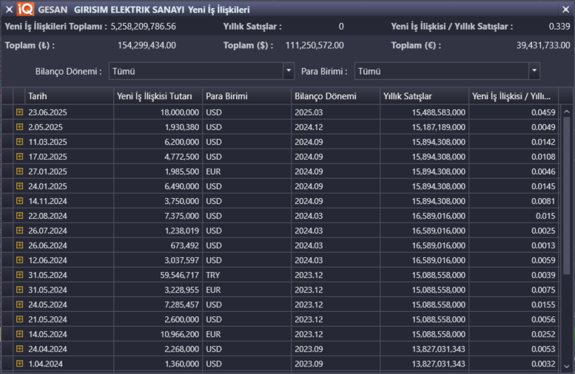Click the 39,431,733.00 euro total
Viewport: 575px width, 374px height.
(543, 45)
